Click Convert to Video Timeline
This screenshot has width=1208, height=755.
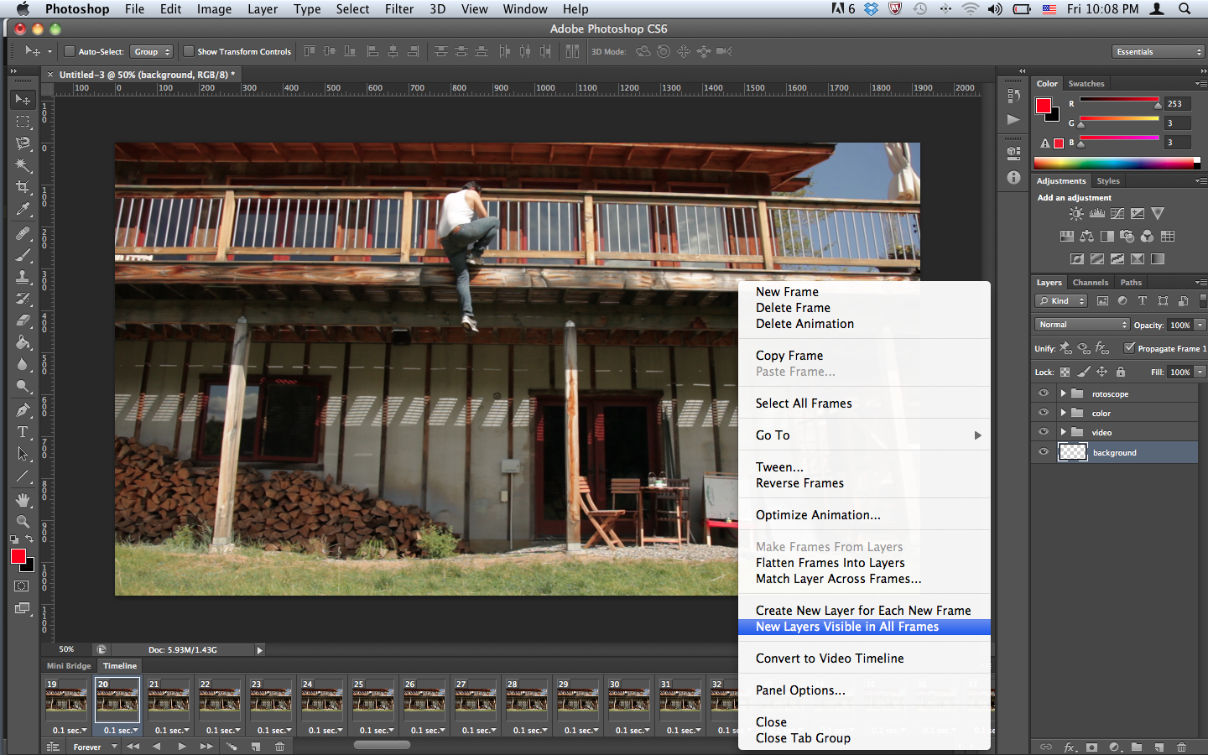[830, 659]
